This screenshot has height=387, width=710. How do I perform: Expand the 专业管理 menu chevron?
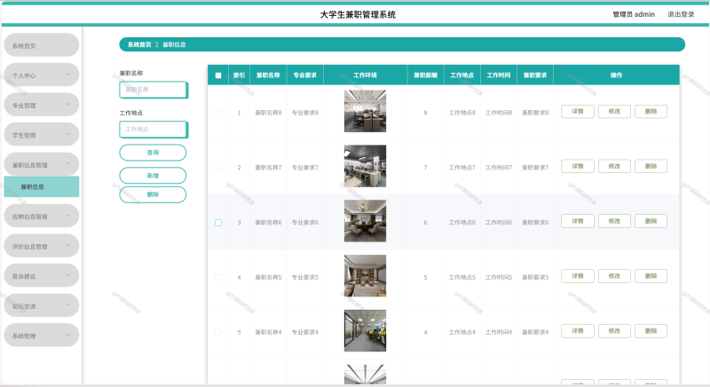point(68,105)
